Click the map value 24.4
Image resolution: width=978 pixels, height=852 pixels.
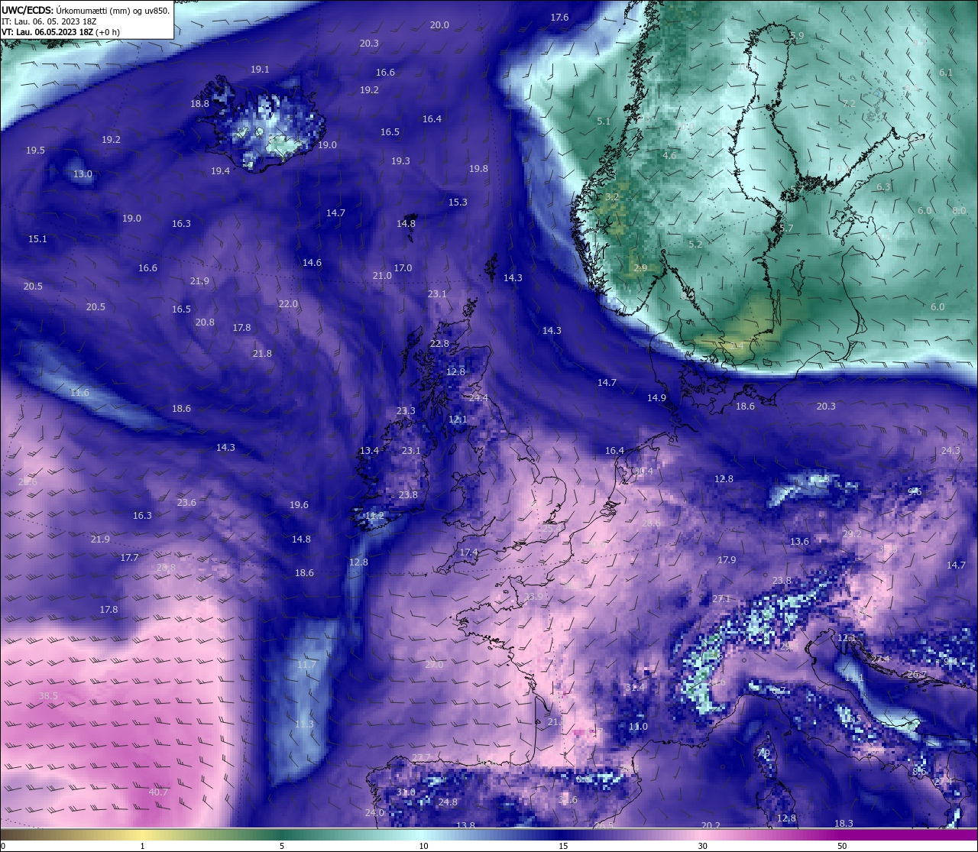pos(478,398)
